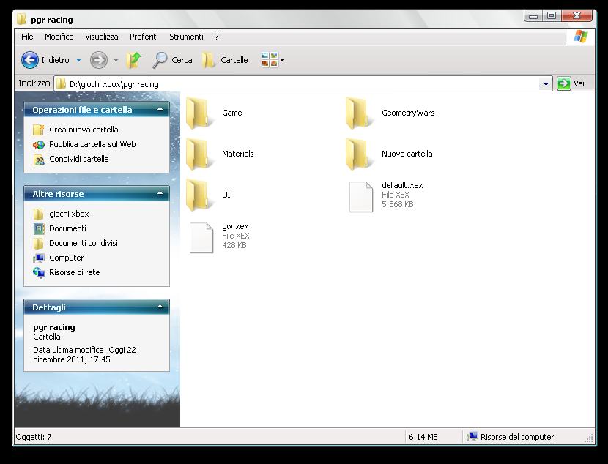Select the Materials folder icon
Viewport: 608px width, 464px height.
pos(199,154)
